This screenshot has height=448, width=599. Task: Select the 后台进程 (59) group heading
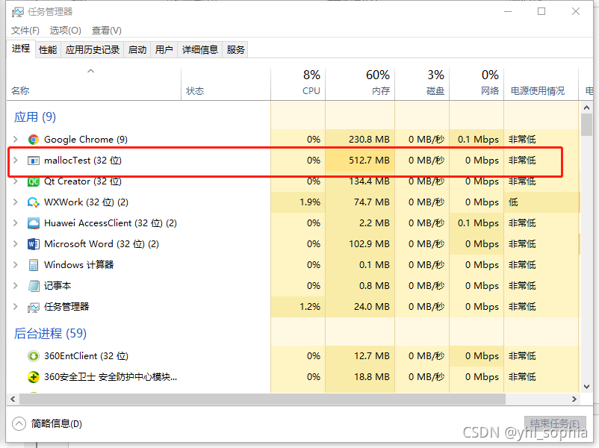[x=50, y=334]
